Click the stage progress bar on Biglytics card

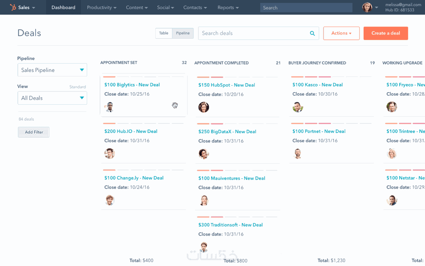(x=143, y=77)
